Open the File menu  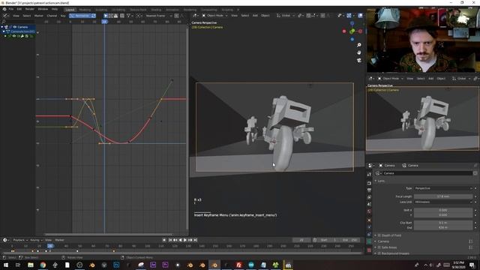pyautogui.click(x=11, y=9)
